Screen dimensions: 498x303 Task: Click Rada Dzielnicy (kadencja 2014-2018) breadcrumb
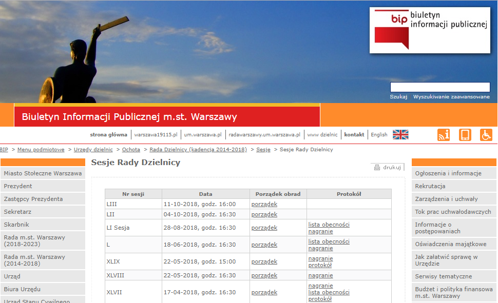(198, 149)
